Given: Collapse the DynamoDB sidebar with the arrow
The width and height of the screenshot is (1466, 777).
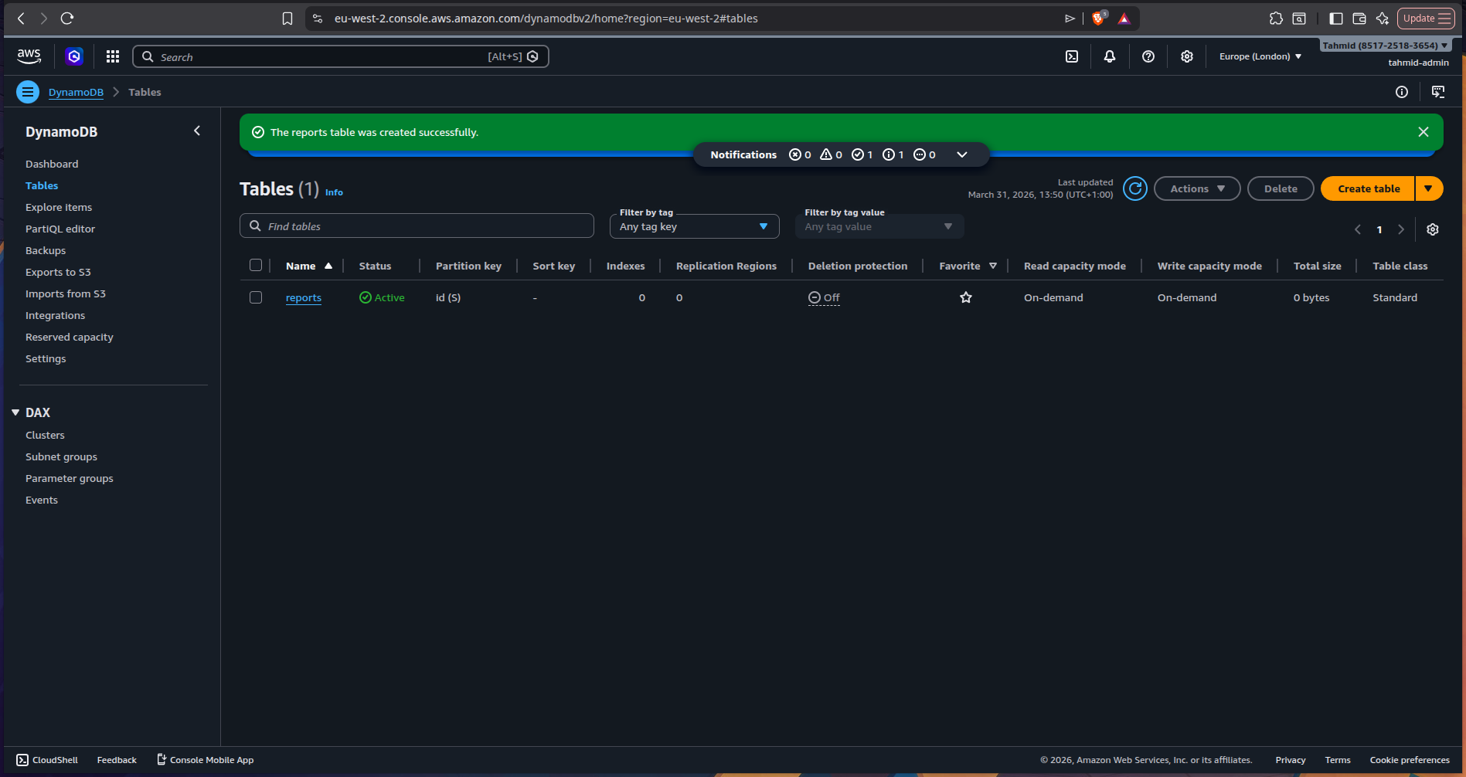Looking at the screenshot, I should pos(197,131).
